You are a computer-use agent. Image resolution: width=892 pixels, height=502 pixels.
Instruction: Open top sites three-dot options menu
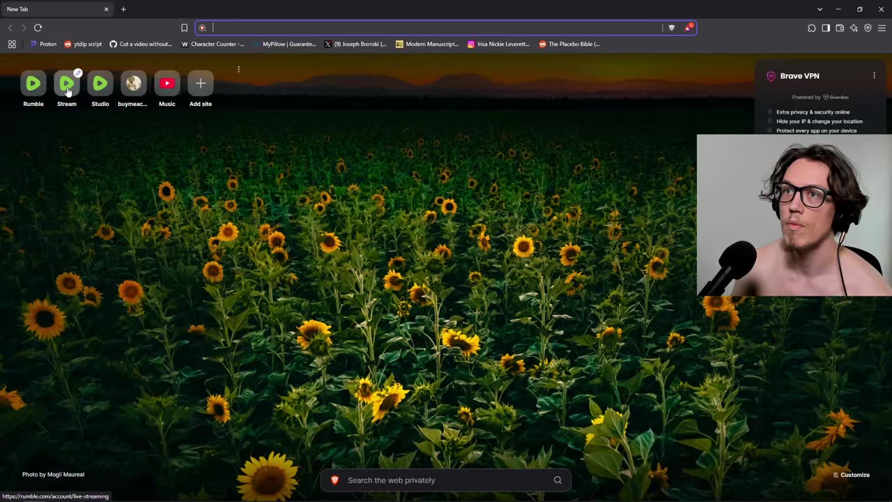pyautogui.click(x=238, y=69)
